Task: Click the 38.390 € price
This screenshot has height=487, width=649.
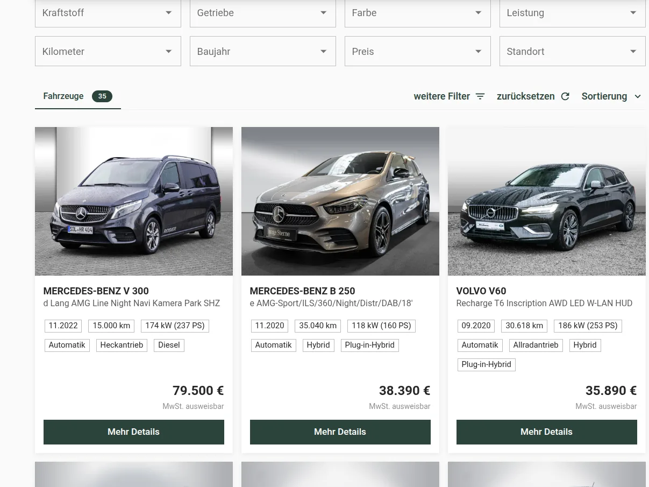Action: pyautogui.click(x=405, y=391)
